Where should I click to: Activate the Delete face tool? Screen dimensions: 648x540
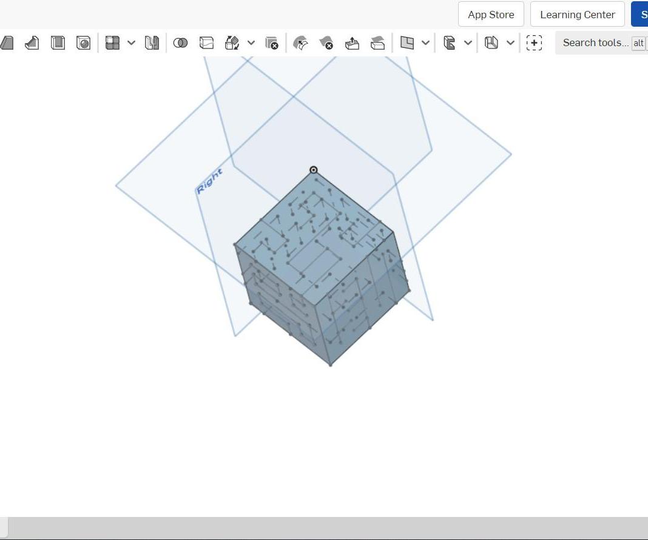coord(326,42)
